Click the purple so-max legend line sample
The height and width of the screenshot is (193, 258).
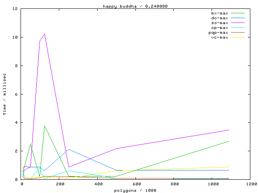pos(238,23)
